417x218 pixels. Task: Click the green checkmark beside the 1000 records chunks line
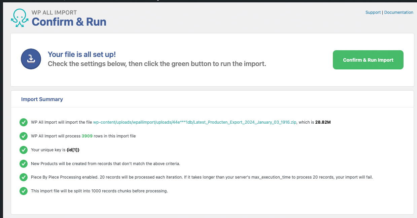(23, 191)
